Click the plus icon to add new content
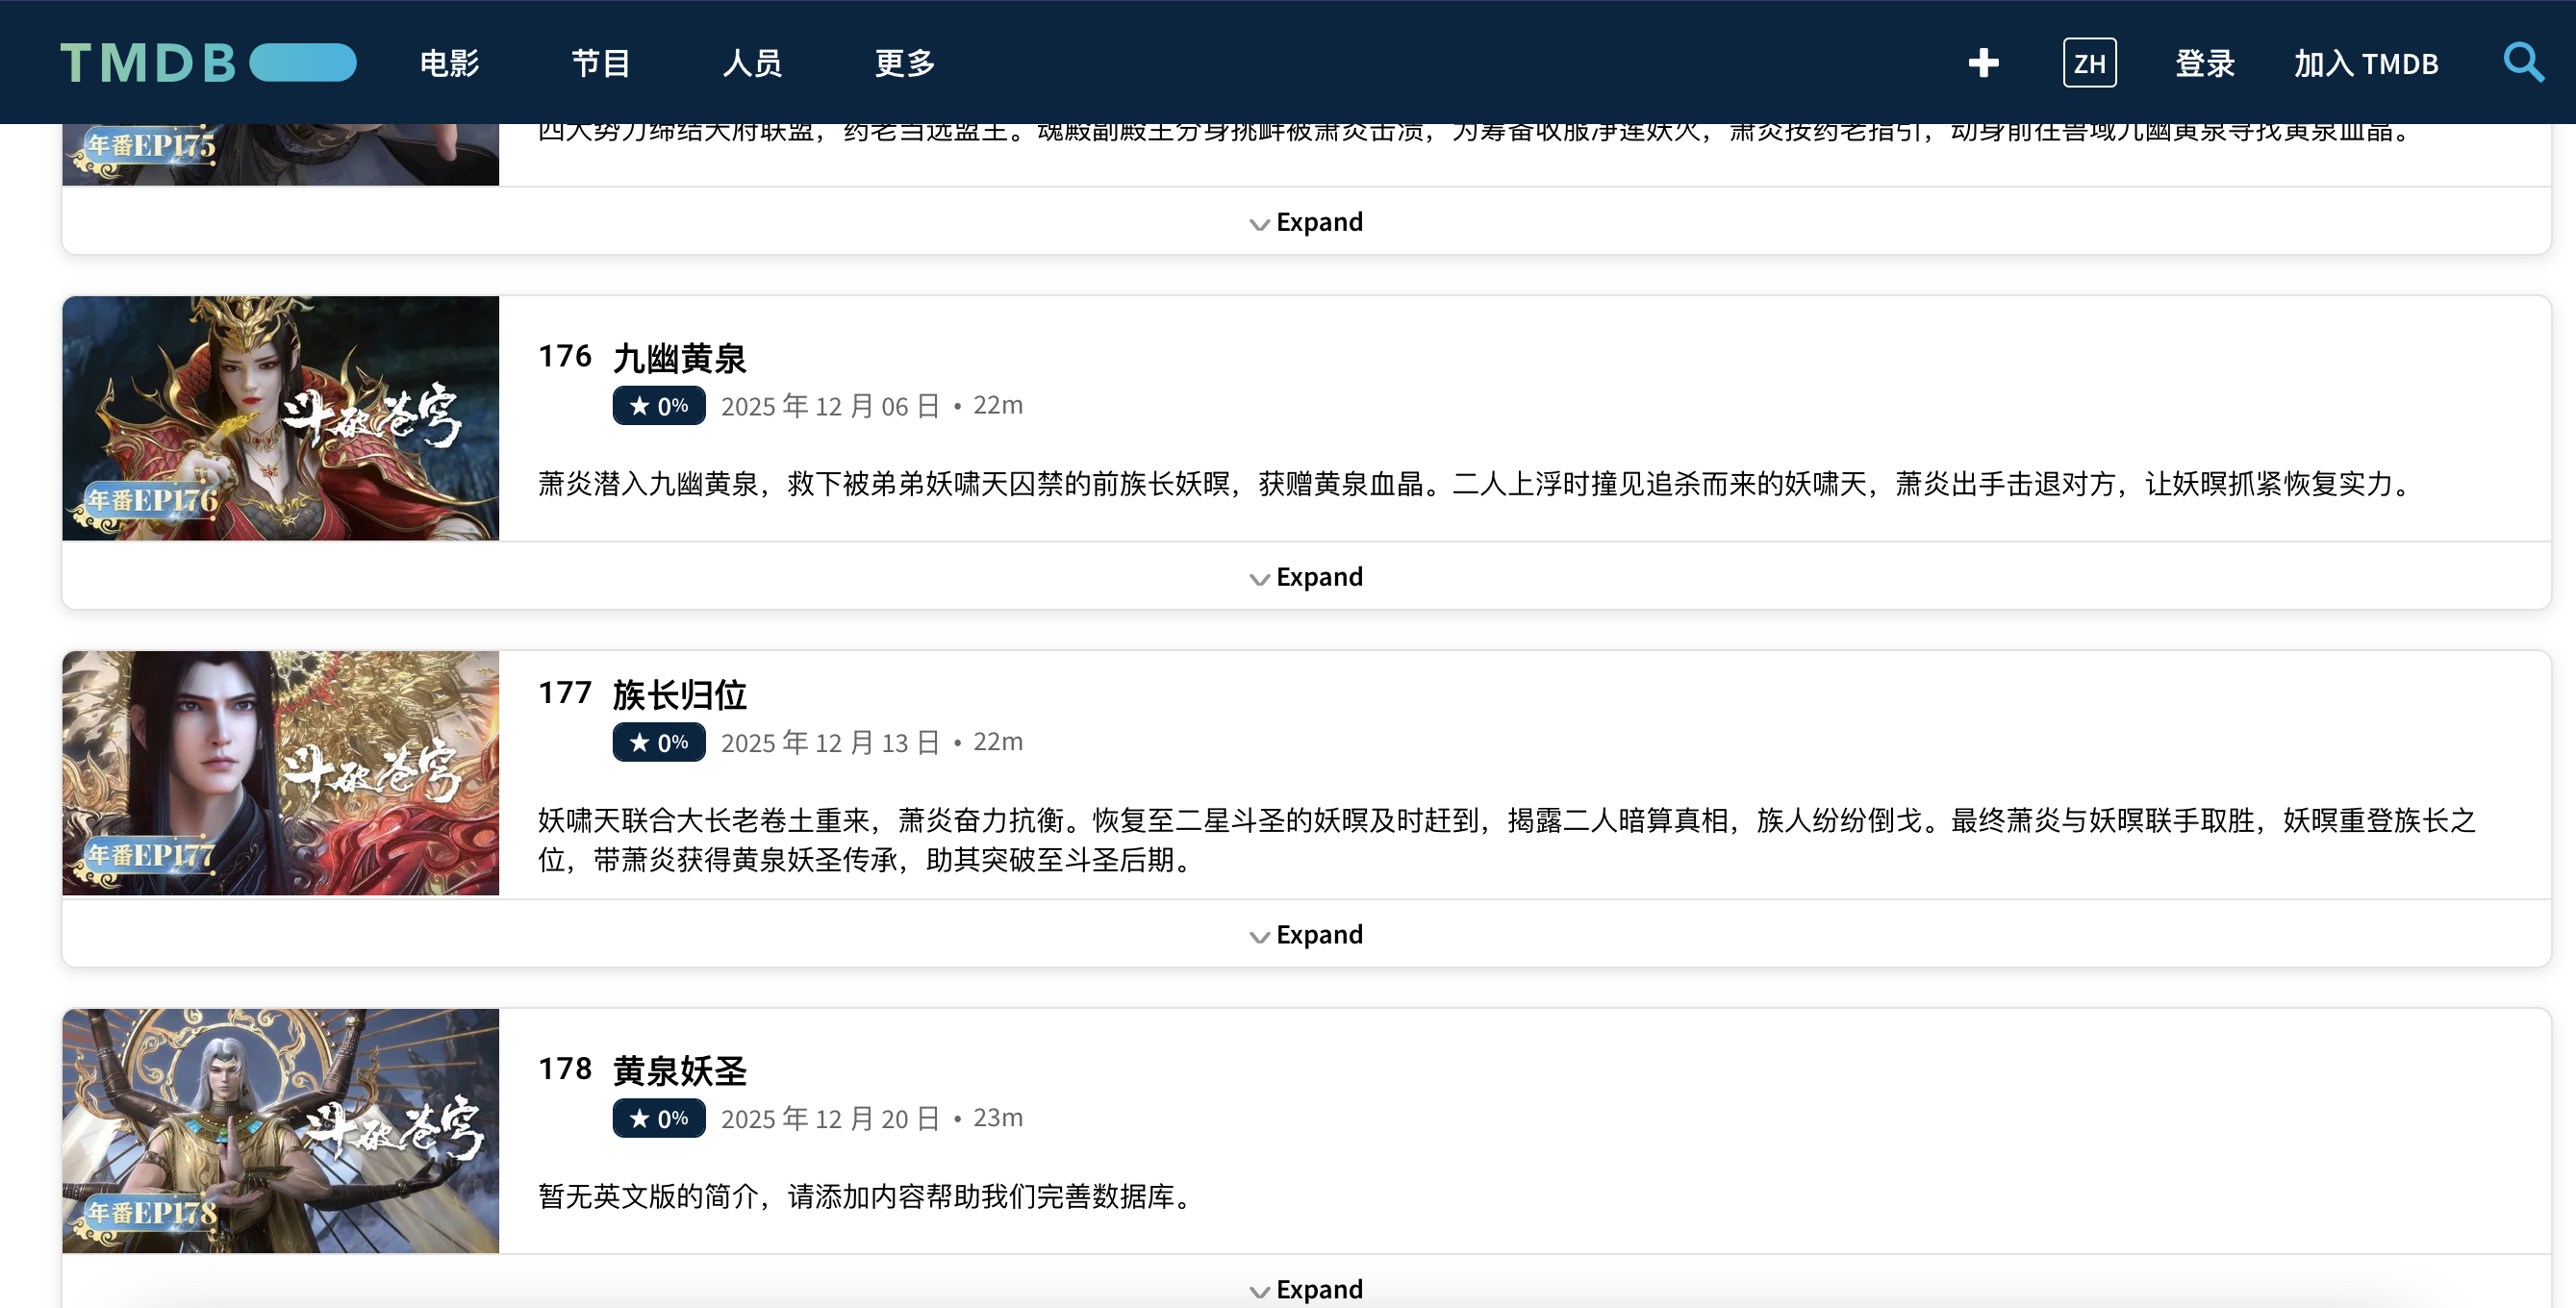This screenshot has width=2576, height=1308. click(x=1984, y=62)
